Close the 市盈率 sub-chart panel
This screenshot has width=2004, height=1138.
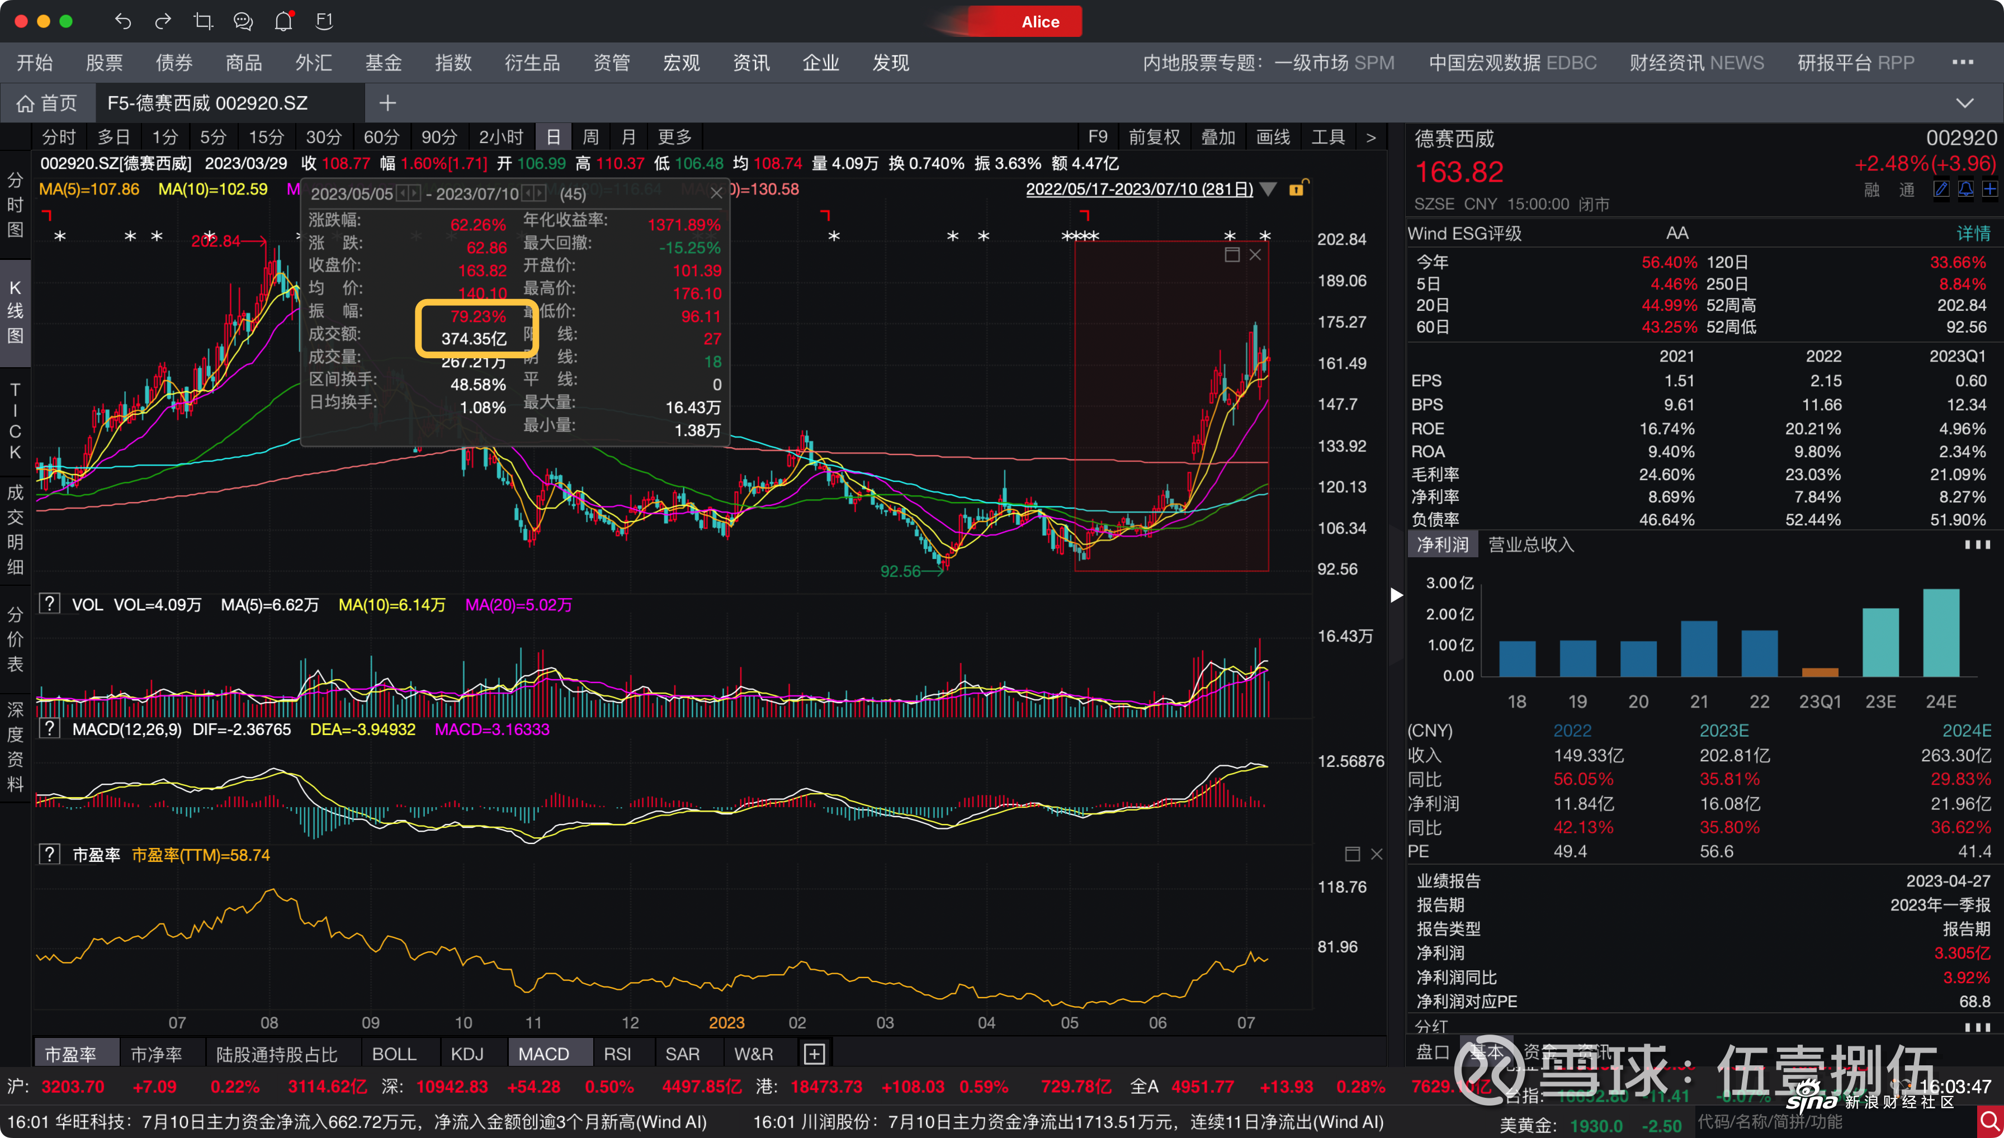pyautogui.click(x=1377, y=854)
